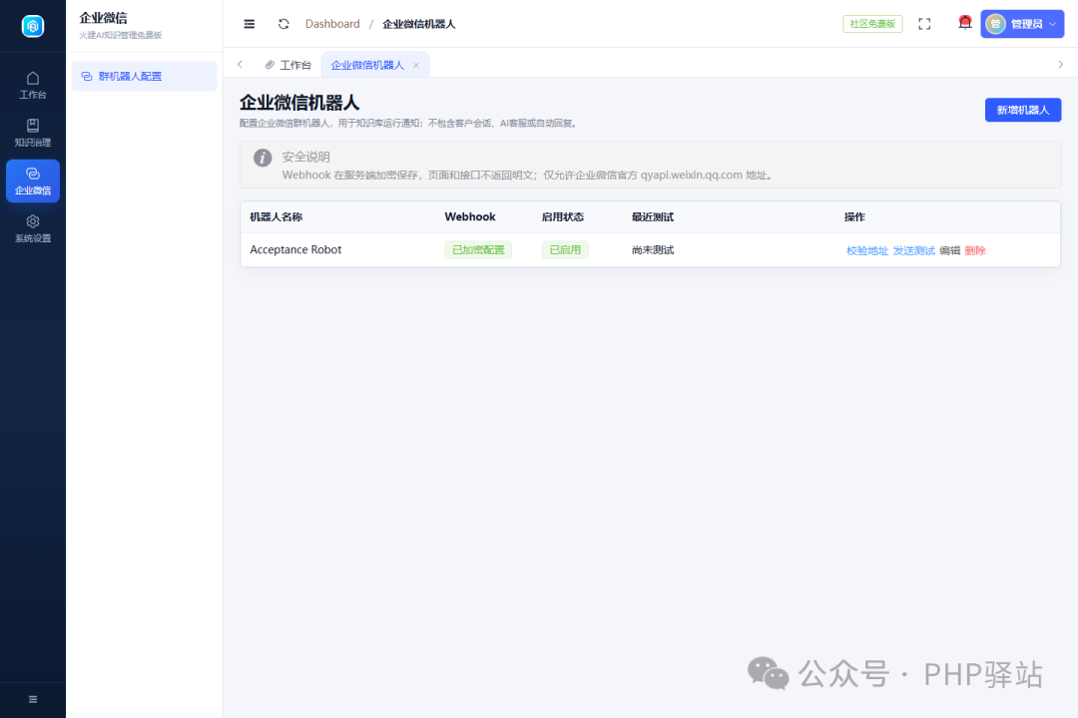Select the Acceptance Robot name cell
The image size is (1078, 718).
(x=295, y=250)
